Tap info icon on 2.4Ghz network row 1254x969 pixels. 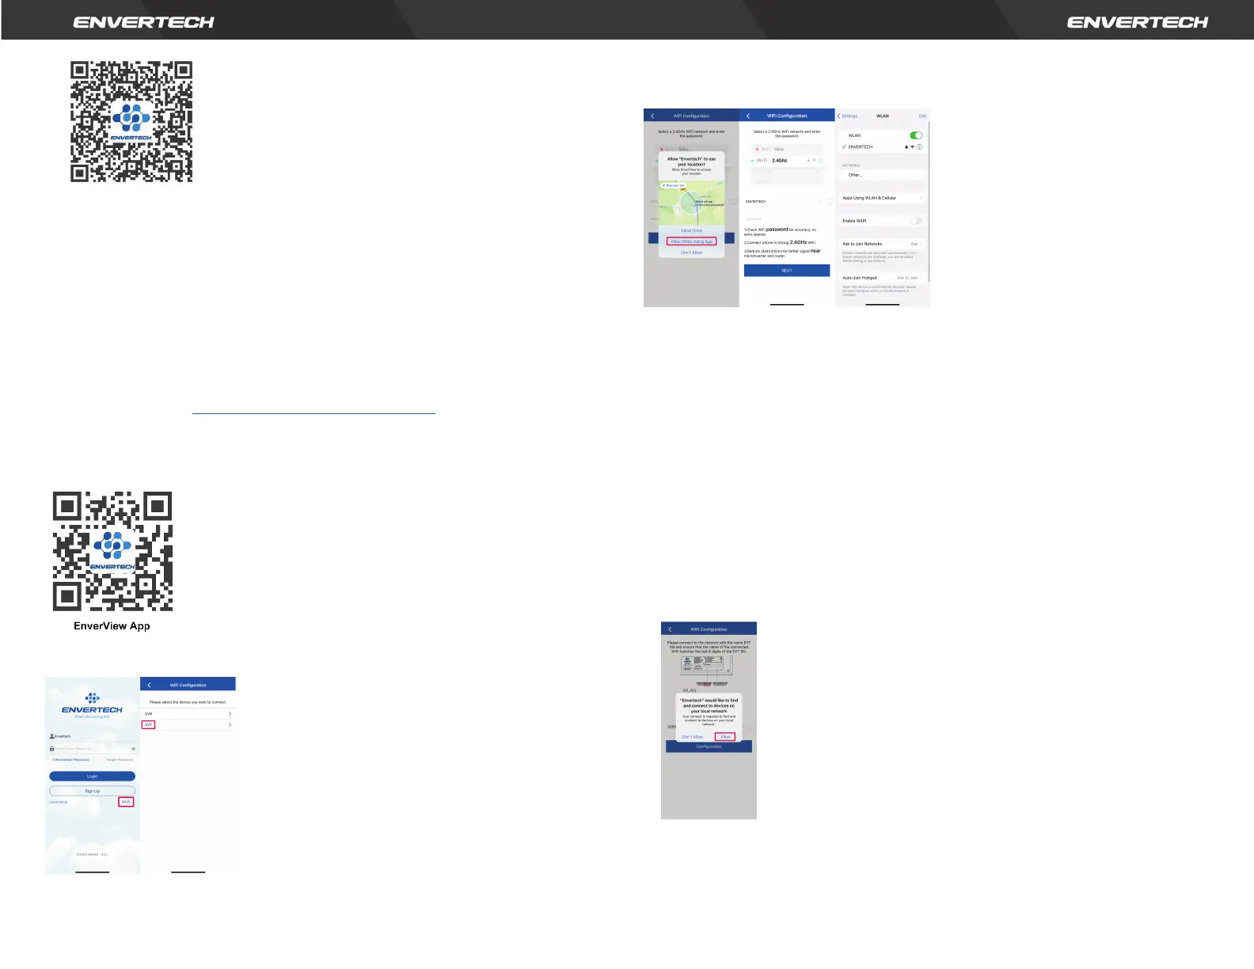tap(819, 161)
